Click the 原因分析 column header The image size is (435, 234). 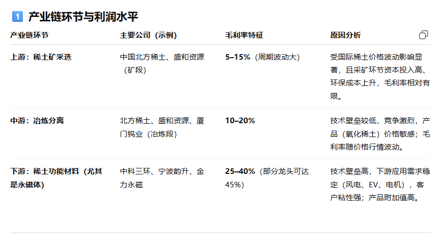pyautogui.click(x=345, y=35)
